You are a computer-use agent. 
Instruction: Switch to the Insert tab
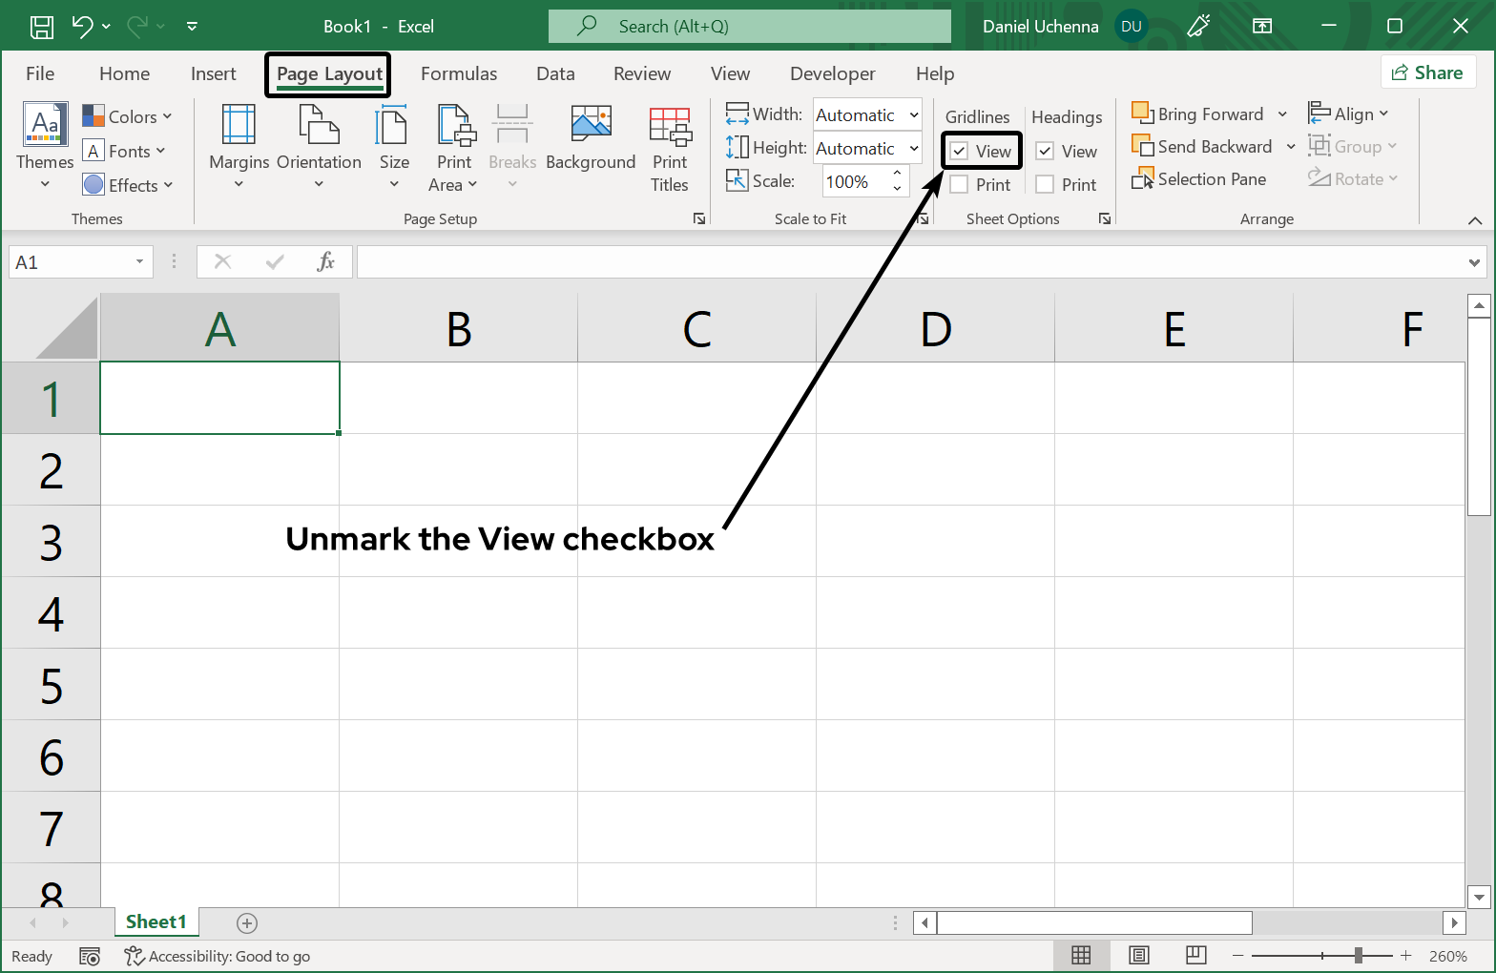click(213, 73)
